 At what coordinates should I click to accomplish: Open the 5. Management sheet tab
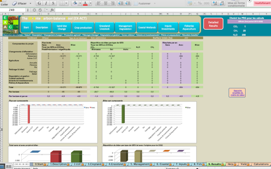tap(141, 164)
